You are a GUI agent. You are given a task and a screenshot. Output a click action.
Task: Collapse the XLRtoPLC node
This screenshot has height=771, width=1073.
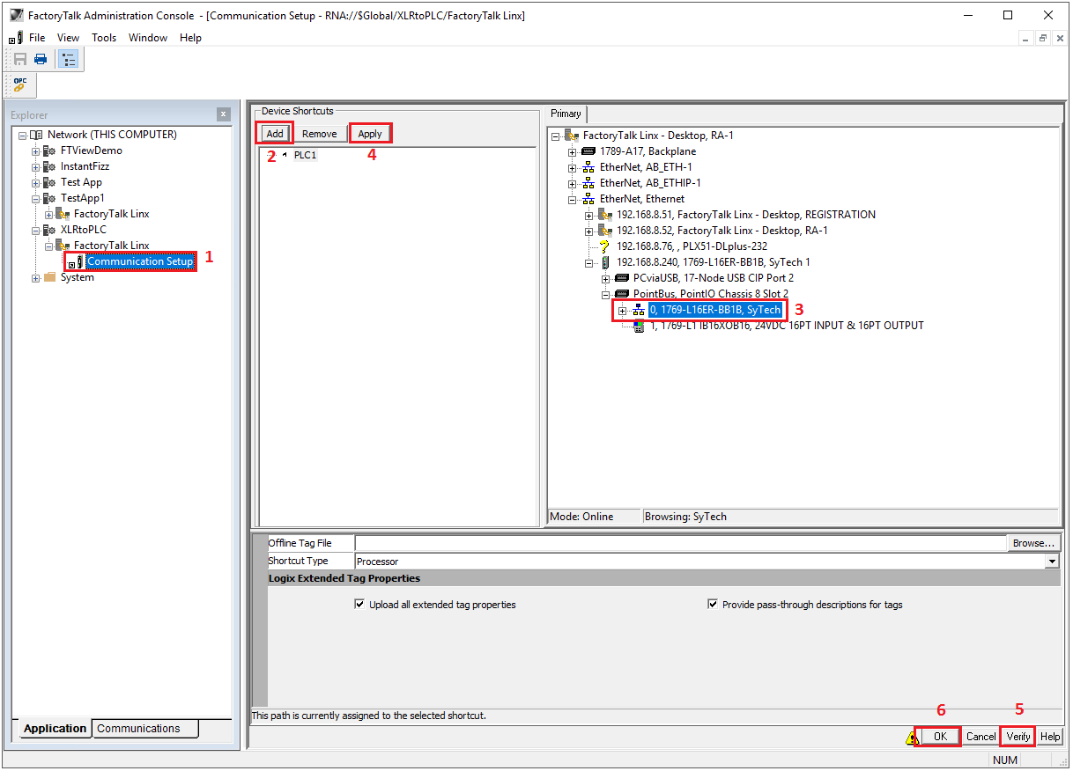(x=36, y=230)
